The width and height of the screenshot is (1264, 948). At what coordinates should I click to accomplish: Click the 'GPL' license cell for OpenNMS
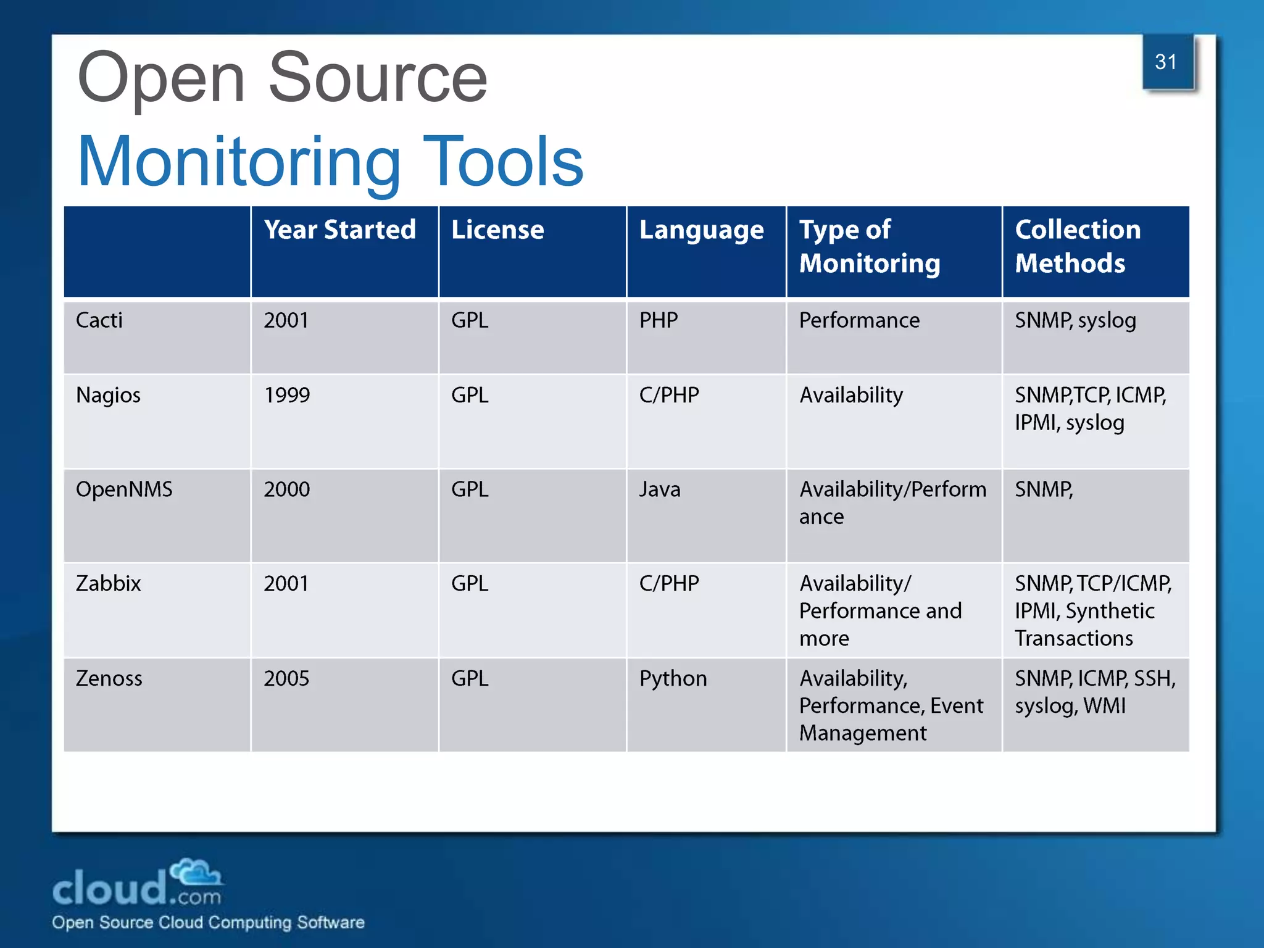pyautogui.click(x=533, y=516)
